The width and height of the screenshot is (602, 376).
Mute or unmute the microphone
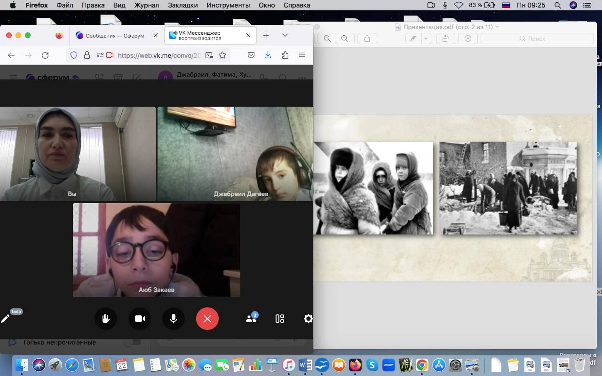[174, 319]
